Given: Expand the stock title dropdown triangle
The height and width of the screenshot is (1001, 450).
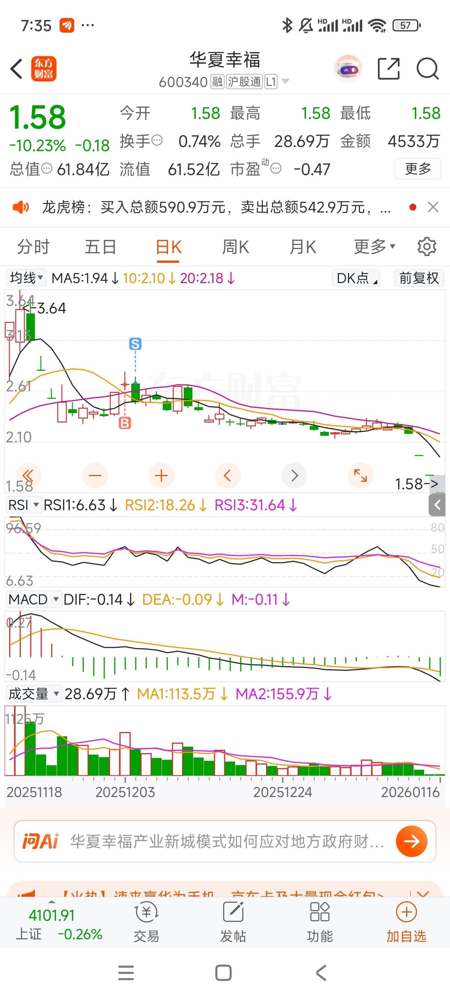Looking at the screenshot, I should [285, 82].
